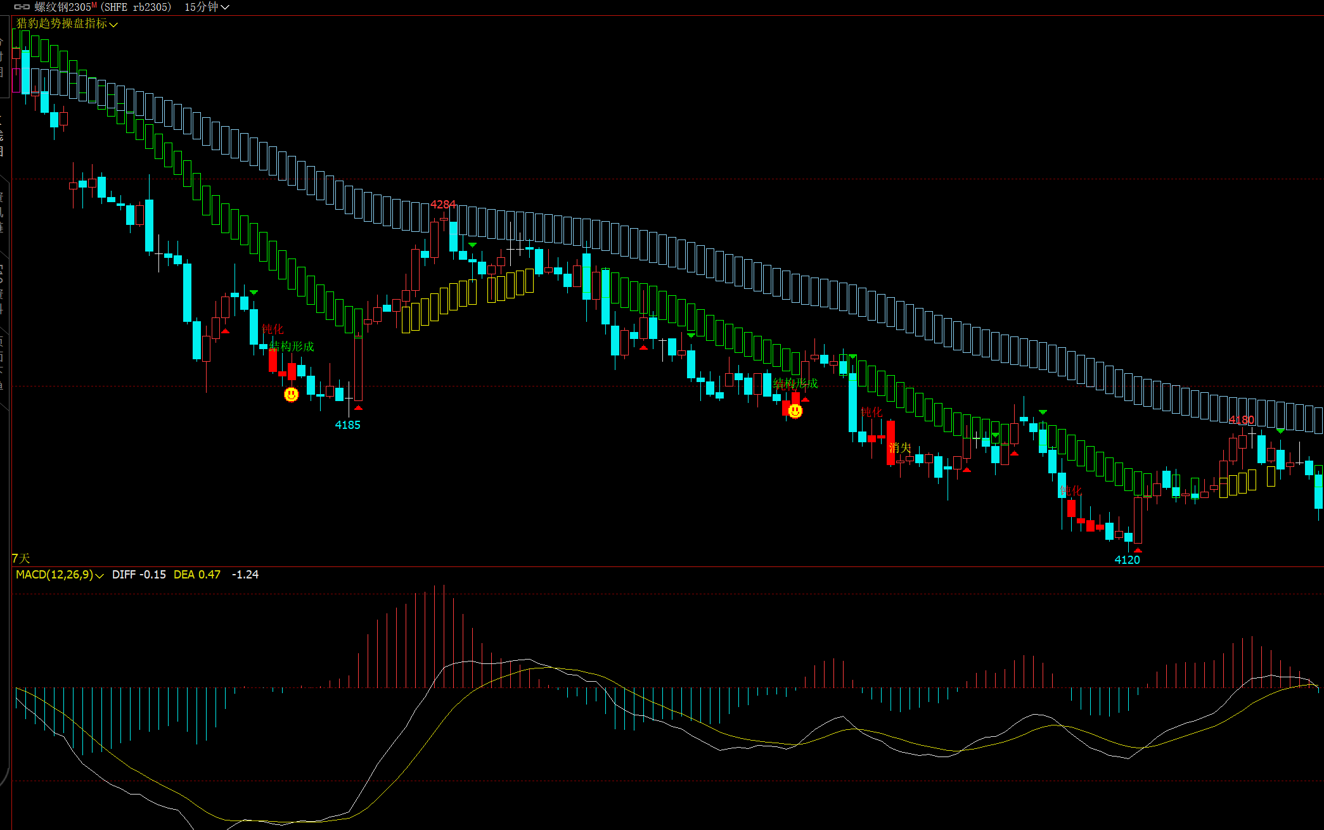Click the first red 钝化 signal label
This screenshot has height=830, width=1324.
point(273,329)
